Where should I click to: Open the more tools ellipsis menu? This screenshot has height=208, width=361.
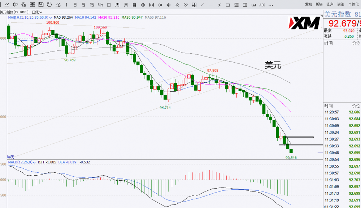pyautogui.click(x=271, y=5)
